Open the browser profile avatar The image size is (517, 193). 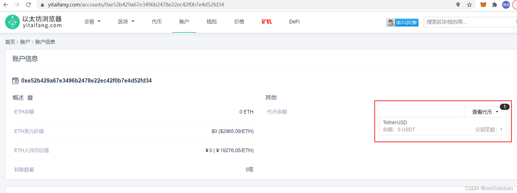506,5
